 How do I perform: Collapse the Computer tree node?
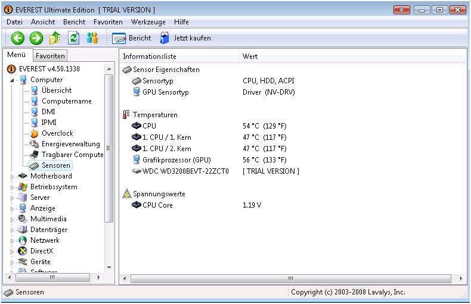coord(12,80)
